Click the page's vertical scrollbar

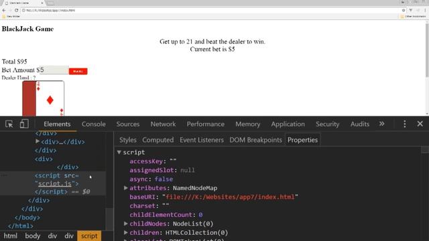427,51
